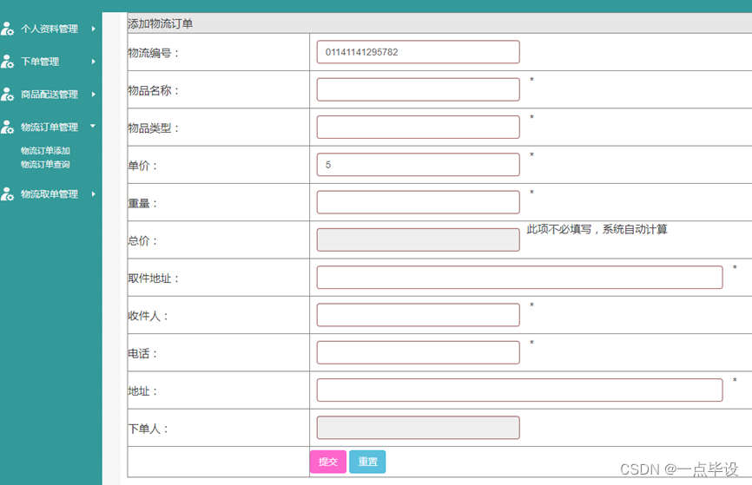Viewport: 752px width, 485px height.
Task: Click the 下单人： label
Action: tap(148, 429)
